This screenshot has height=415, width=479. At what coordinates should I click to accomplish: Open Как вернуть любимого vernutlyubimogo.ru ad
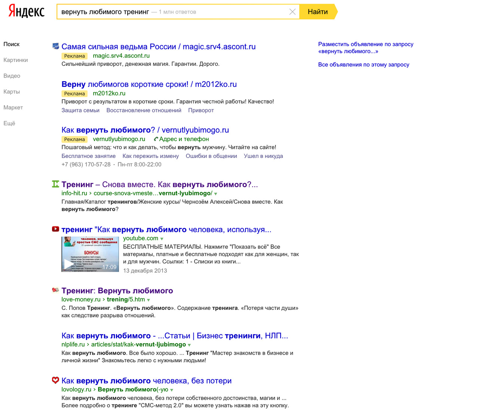click(145, 130)
